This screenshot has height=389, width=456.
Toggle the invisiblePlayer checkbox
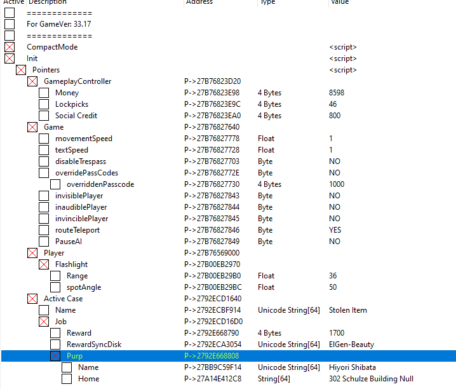click(x=44, y=196)
